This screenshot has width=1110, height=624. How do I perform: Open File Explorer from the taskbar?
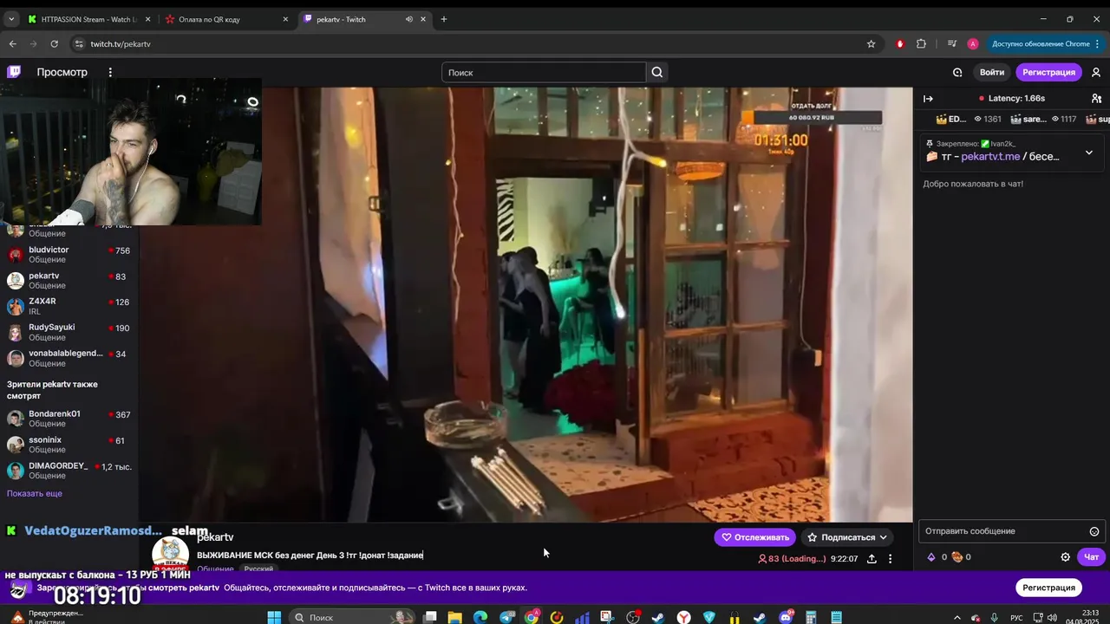tap(454, 617)
